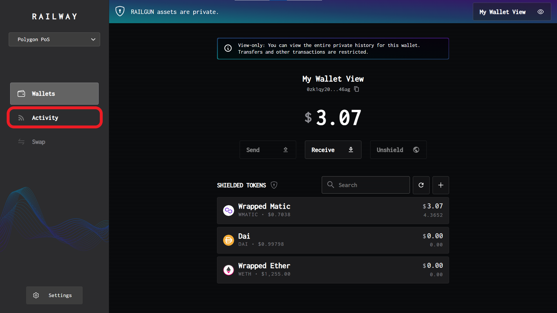Viewport: 557px width, 313px height.
Task: Open the Wallets section in sidebar
Action: tap(54, 94)
